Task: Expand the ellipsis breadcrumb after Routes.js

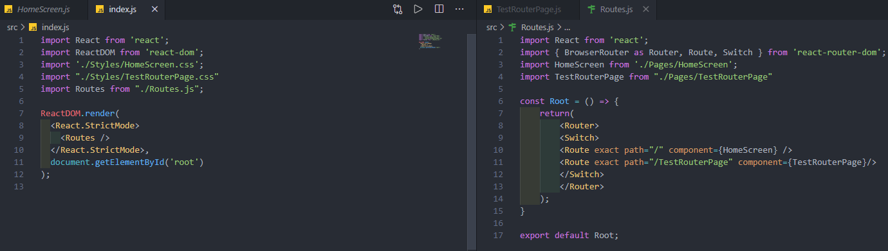Action: [567, 28]
